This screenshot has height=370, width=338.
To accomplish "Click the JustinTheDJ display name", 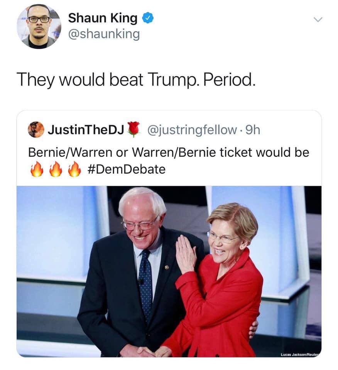I will pyautogui.click(x=86, y=129).
